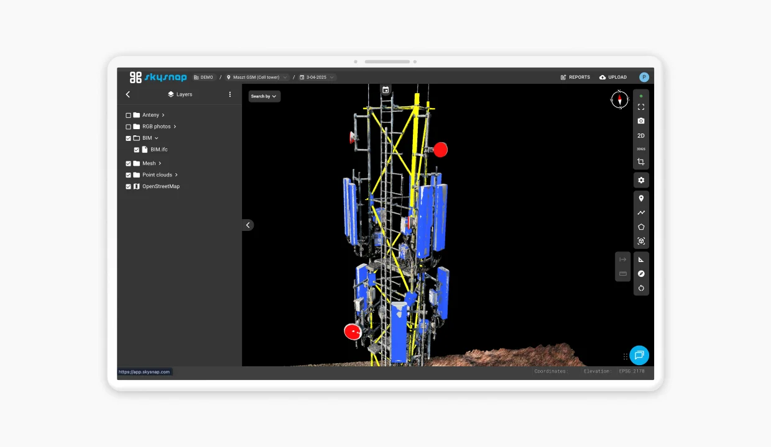
Task: Choose the polygon drawing tool
Action: pos(641,227)
